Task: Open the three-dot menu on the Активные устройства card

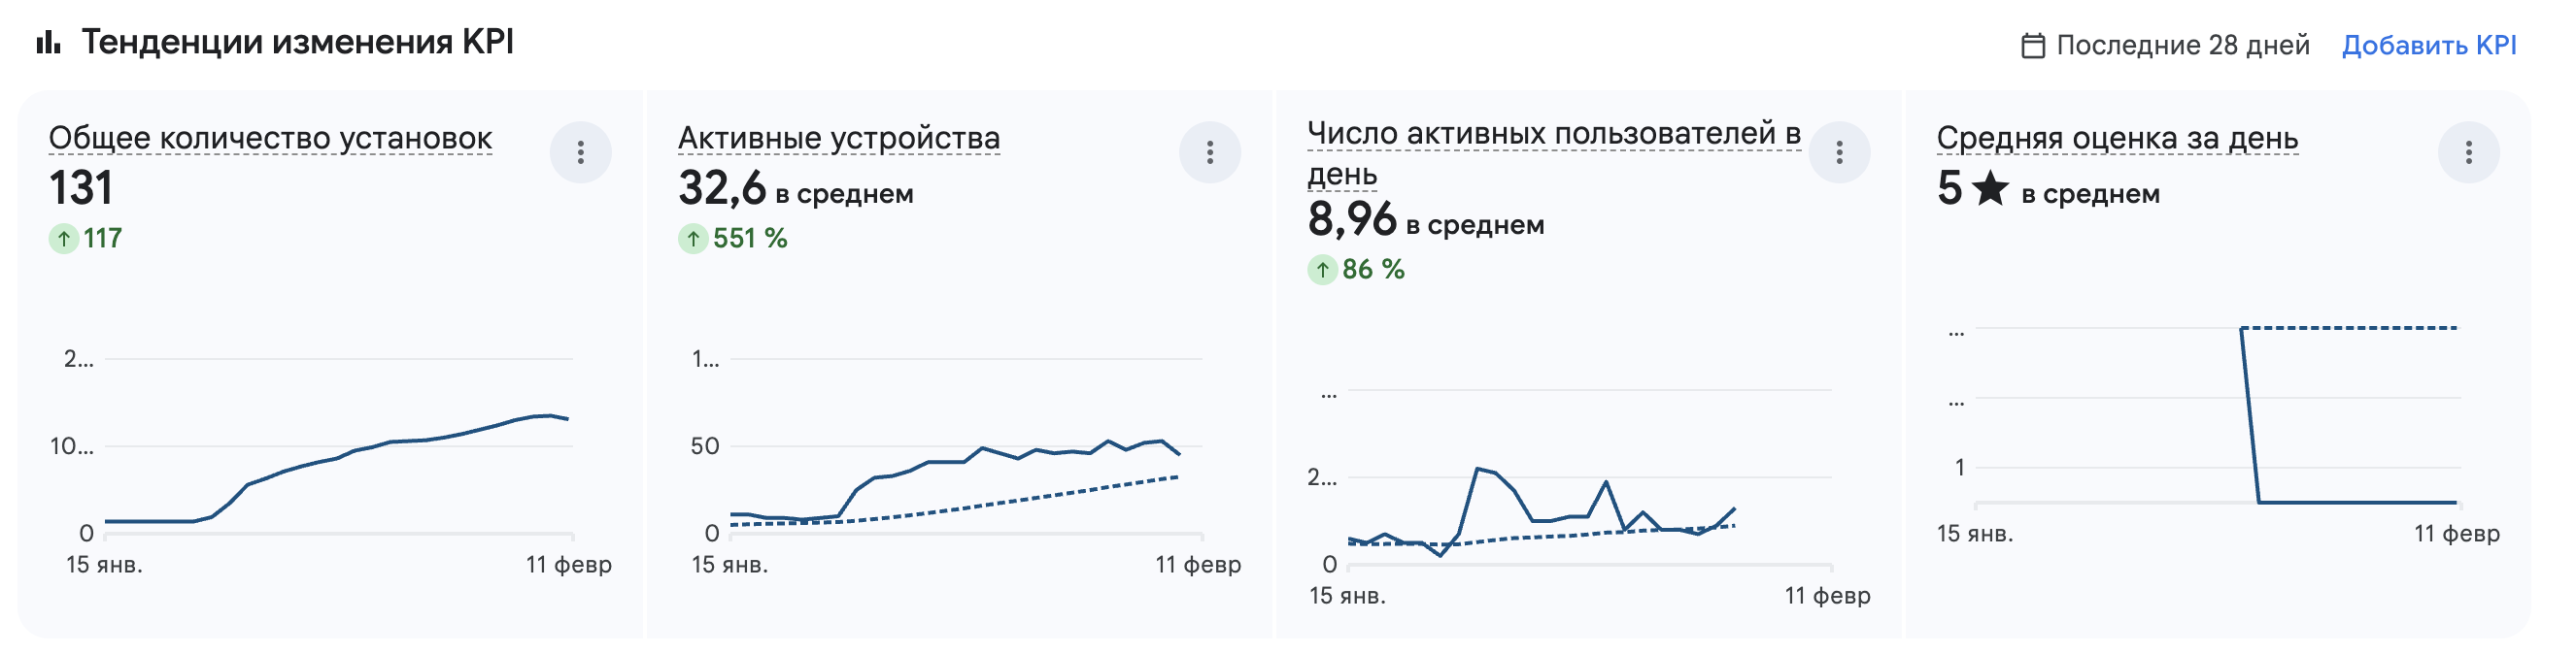Action: [1209, 151]
